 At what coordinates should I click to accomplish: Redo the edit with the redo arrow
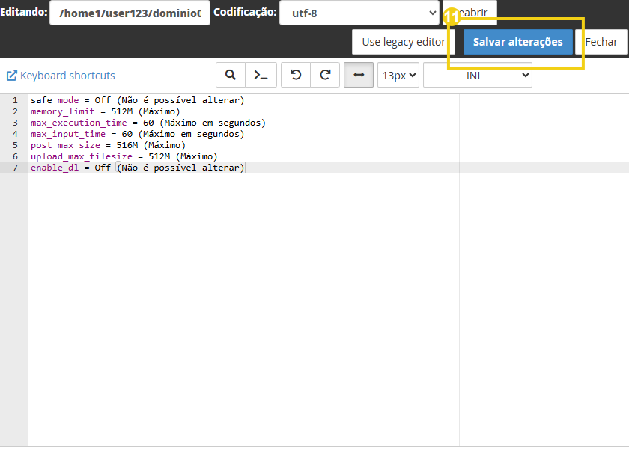325,75
